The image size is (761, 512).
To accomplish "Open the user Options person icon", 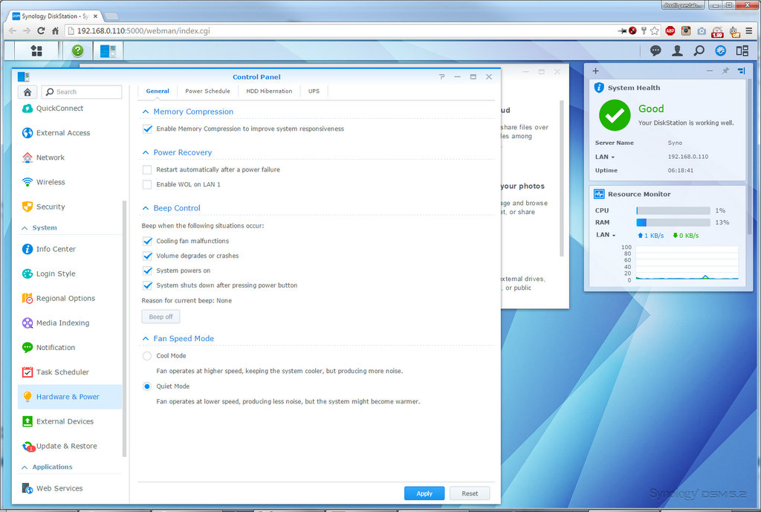I will [677, 51].
